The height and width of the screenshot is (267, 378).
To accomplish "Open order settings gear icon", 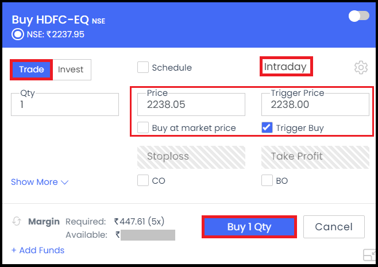I will tap(361, 68).
